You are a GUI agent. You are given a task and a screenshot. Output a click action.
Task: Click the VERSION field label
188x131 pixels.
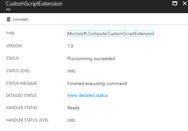coord(14,46)
